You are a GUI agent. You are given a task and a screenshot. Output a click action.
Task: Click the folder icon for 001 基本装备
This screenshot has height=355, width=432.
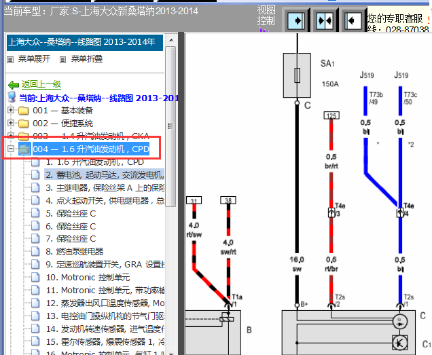23,111
